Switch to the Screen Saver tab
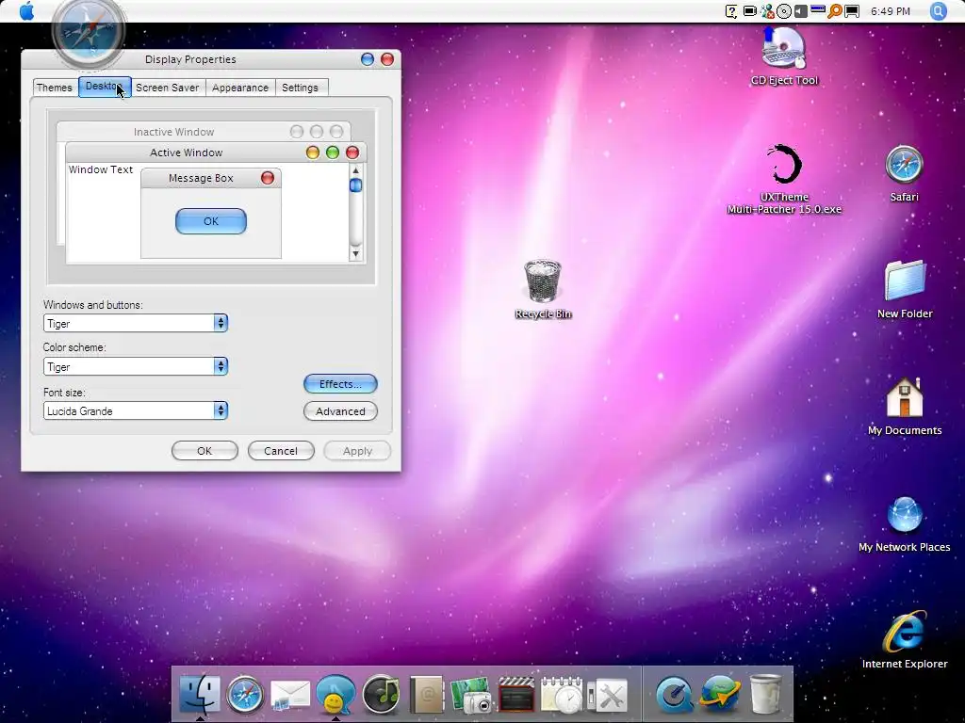The width and height of the screenshot is (965, 723). pos(168,88)
